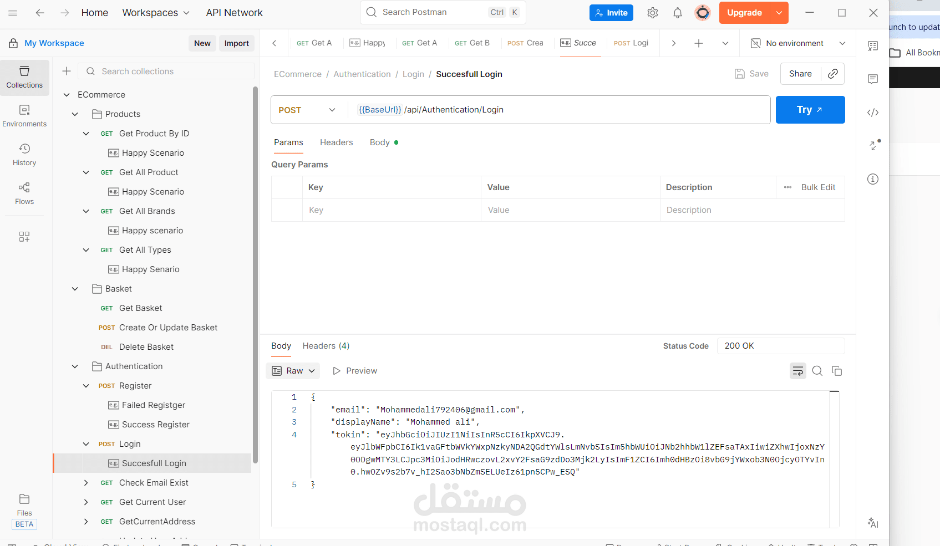
Task: Open a new tab with the plus icon
Action: tap(699, 43)
